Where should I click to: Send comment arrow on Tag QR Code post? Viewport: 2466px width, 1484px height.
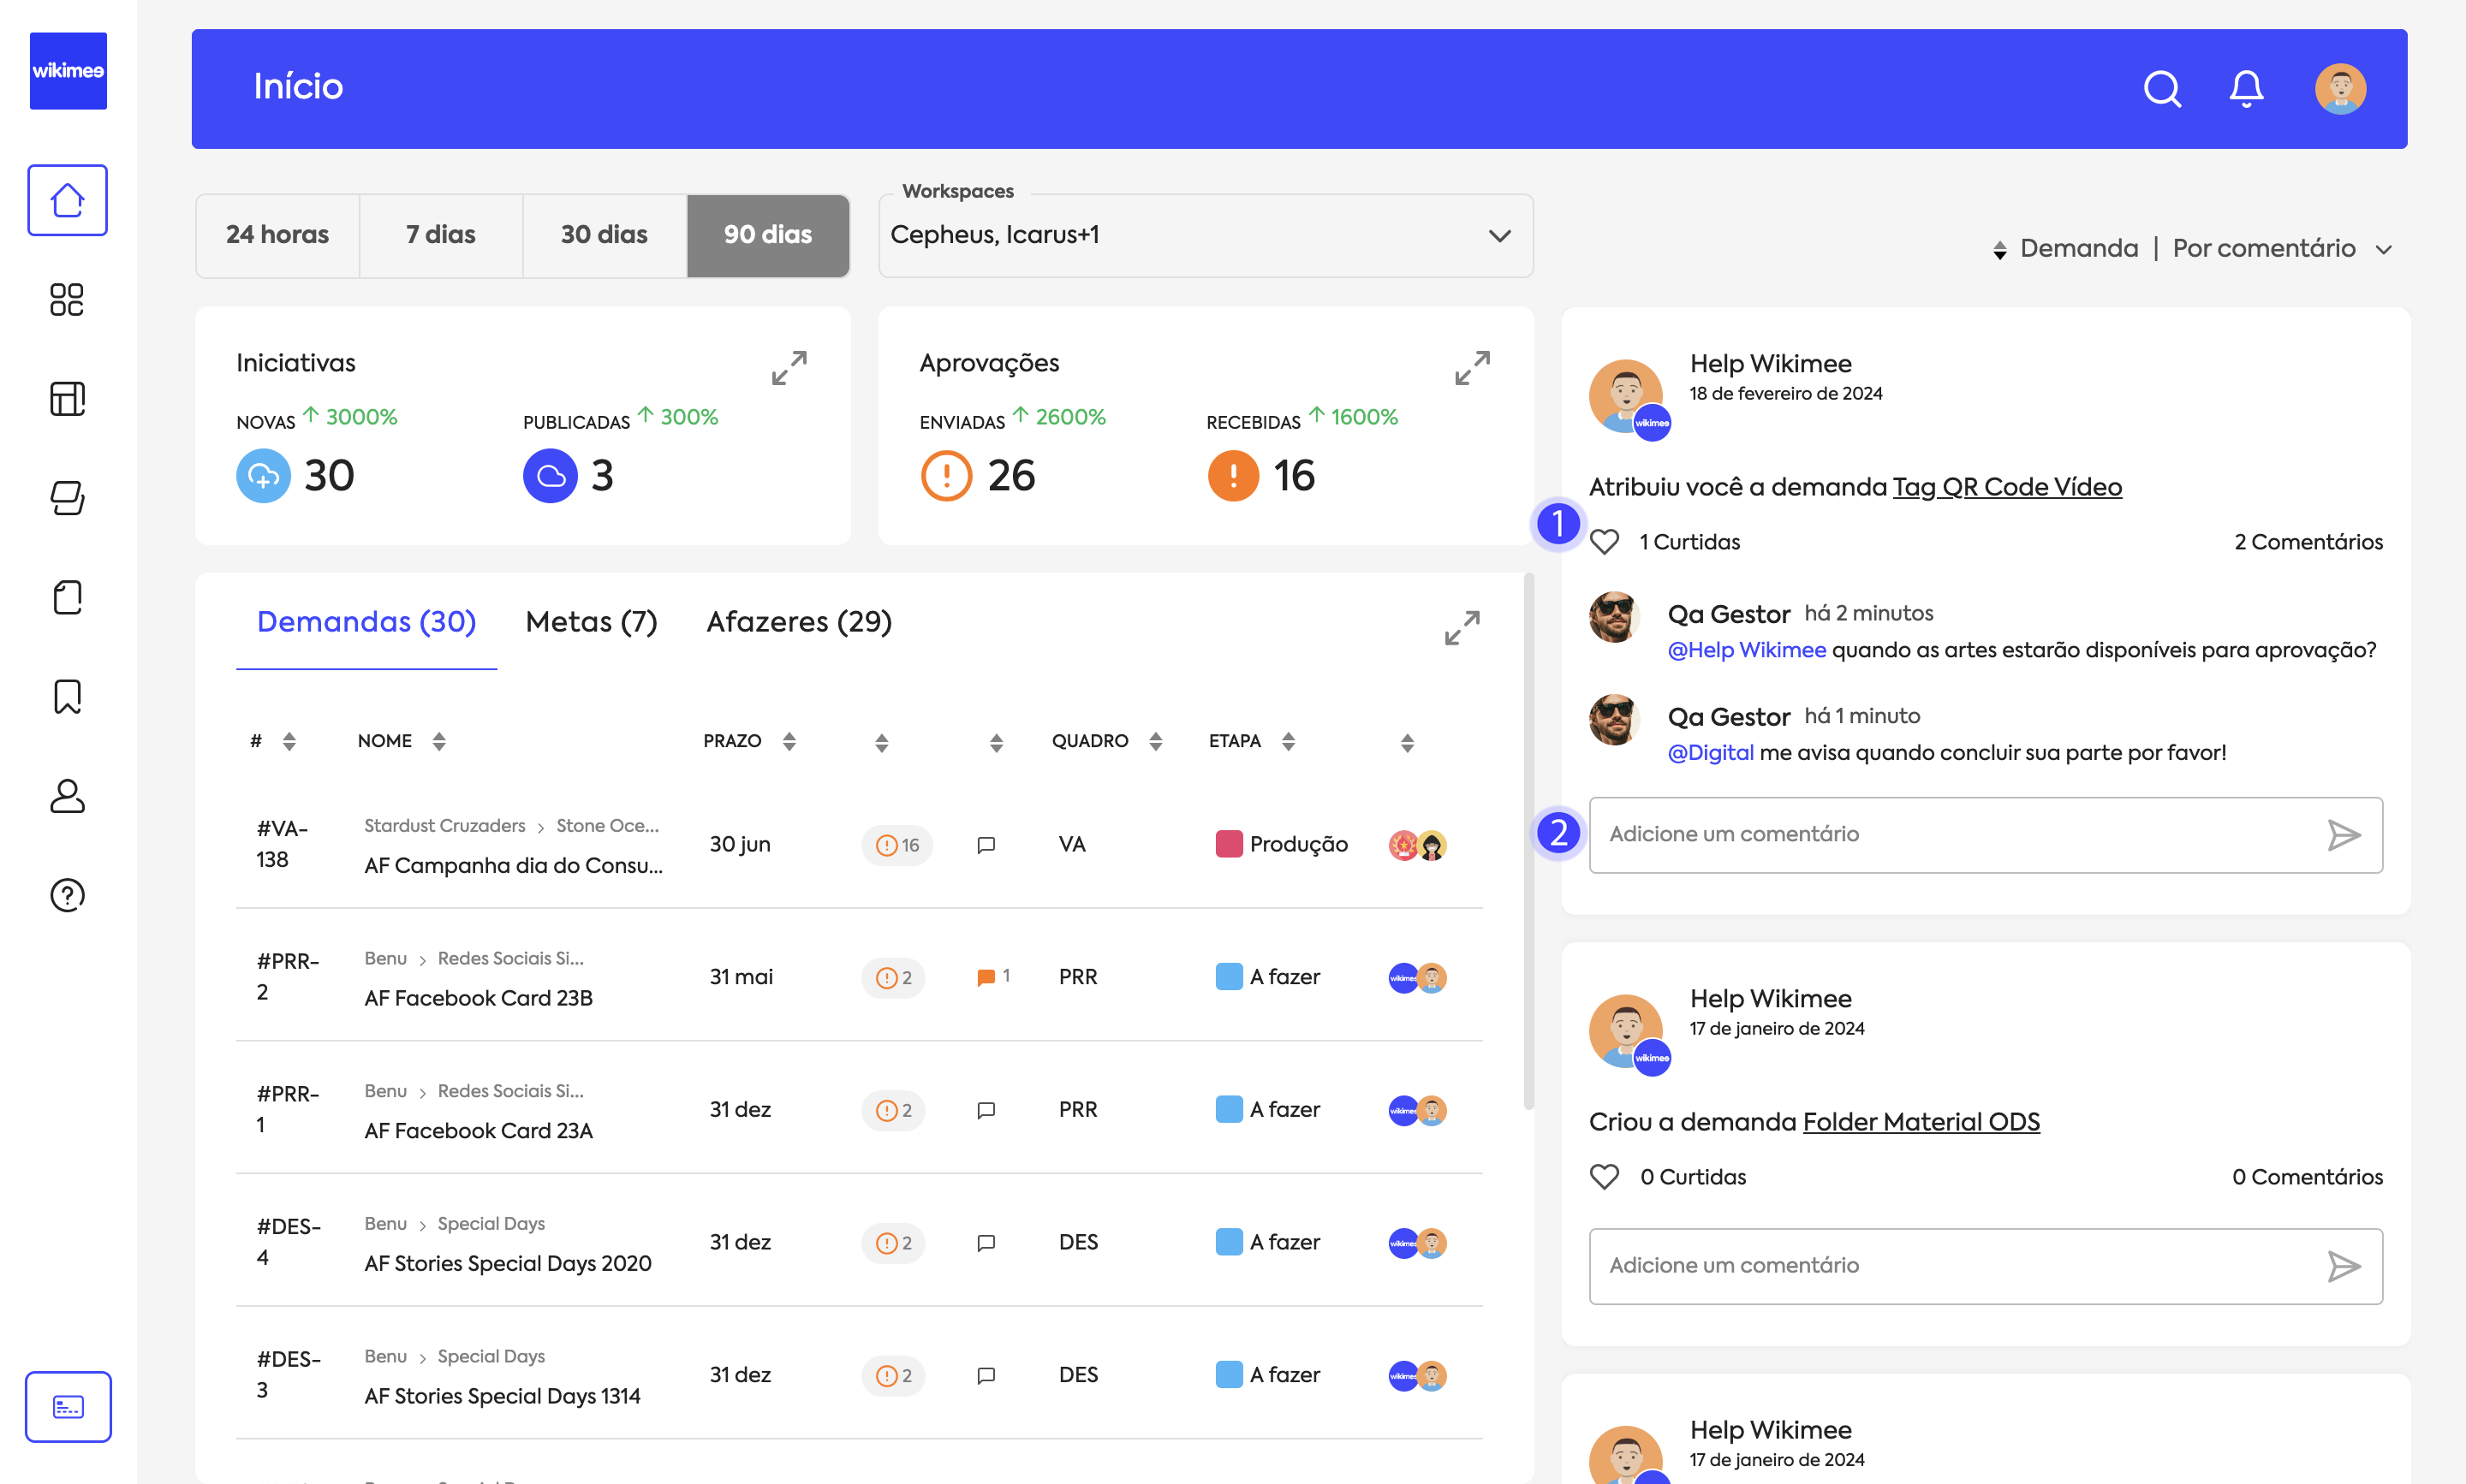click(x=2344, y=835)
